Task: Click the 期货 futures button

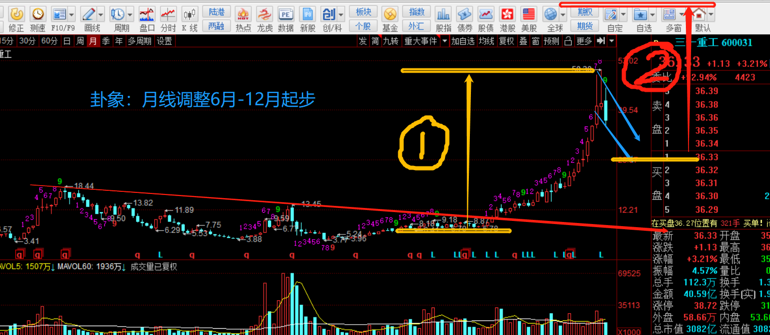Action: click(x=585, y=26)
